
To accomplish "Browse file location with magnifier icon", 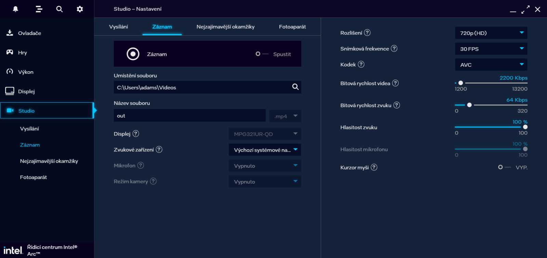I will coord(295,87).
